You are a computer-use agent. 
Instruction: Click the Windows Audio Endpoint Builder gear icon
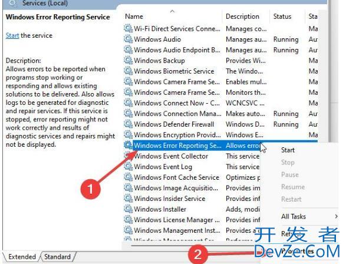pos(128,49)
